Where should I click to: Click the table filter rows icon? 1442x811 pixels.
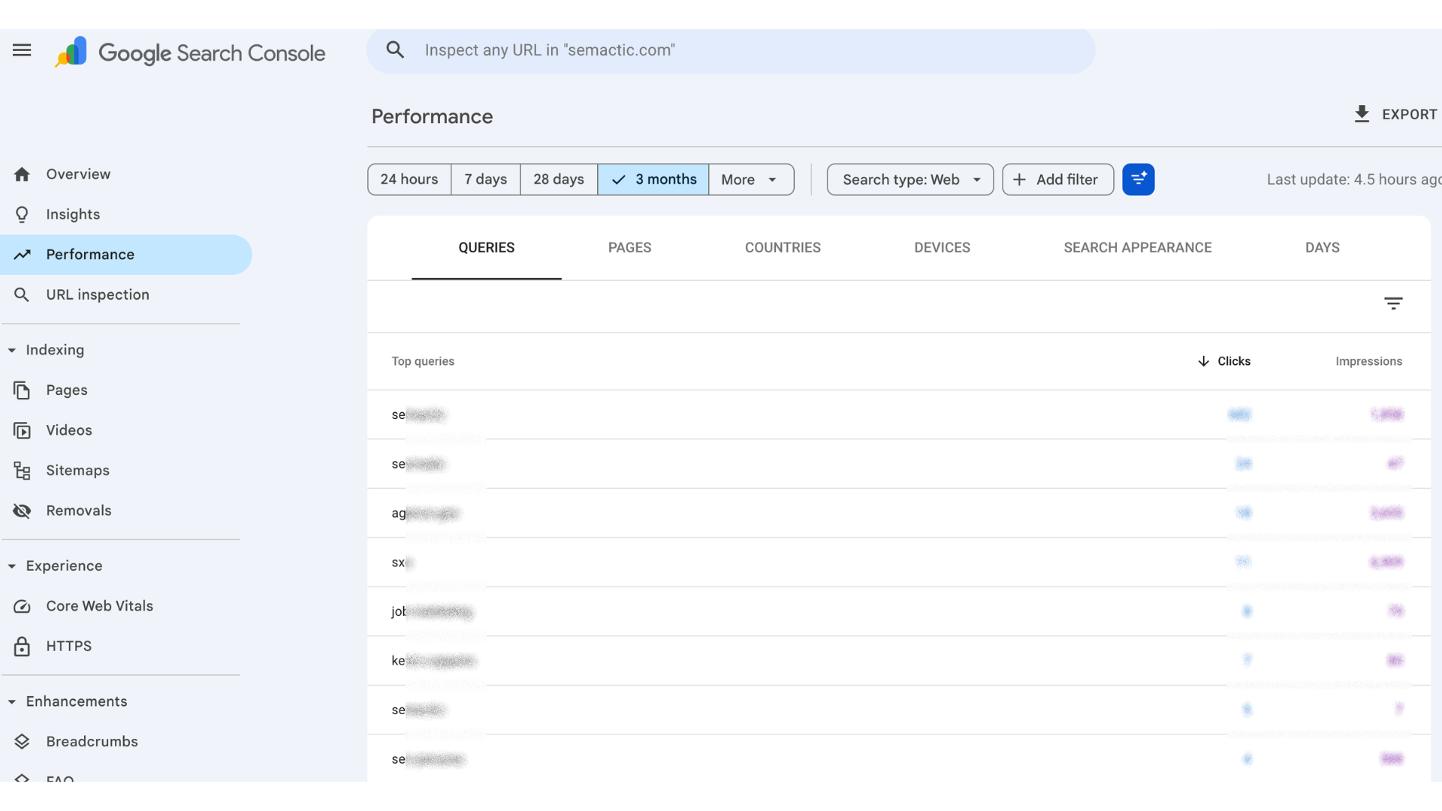point(1392,303)
